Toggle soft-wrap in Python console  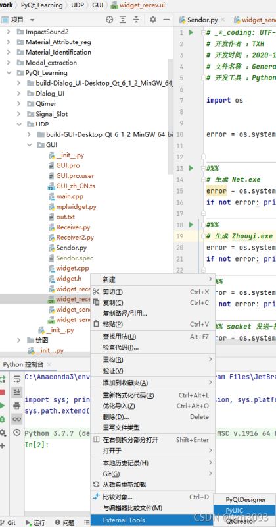(x=16, y=379)
